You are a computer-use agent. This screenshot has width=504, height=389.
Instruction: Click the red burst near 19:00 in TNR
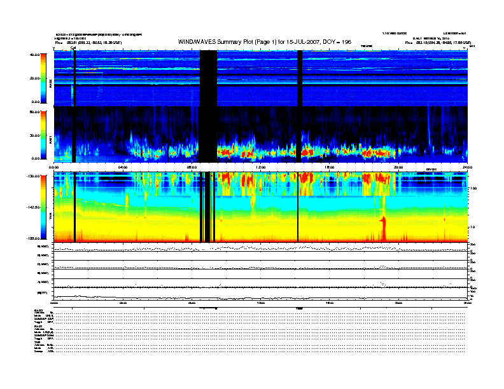pos(383,228)
